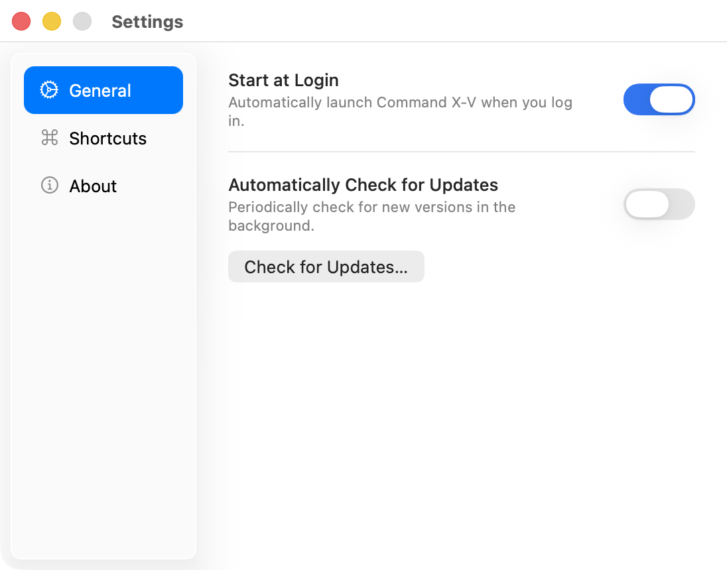Image resolution: width=727 pixels, height=570 pixels.
Task: Select the General label in the sidebar
Action: [100, 90]
